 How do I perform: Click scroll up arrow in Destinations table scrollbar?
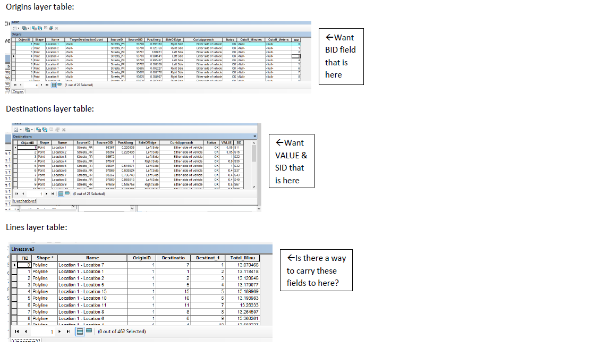point(254,143)
